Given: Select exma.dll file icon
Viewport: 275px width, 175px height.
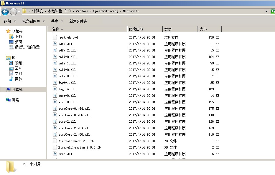Looking at the screenshot, I should tap(55, 154).
